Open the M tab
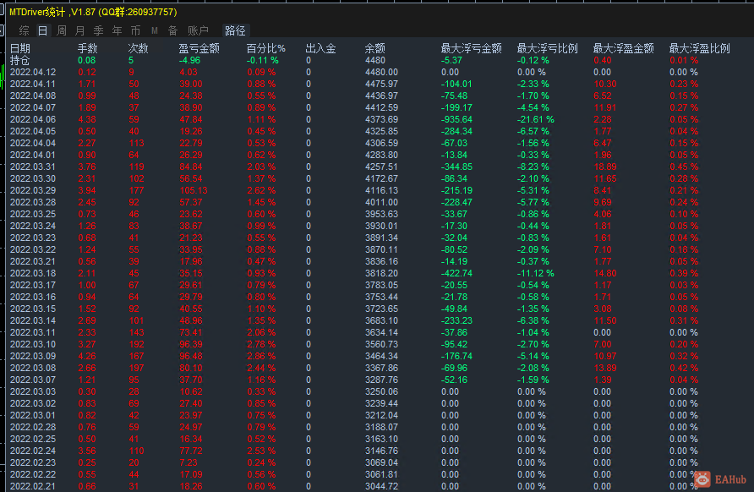 pyautogui.click(x=155, y=30)
